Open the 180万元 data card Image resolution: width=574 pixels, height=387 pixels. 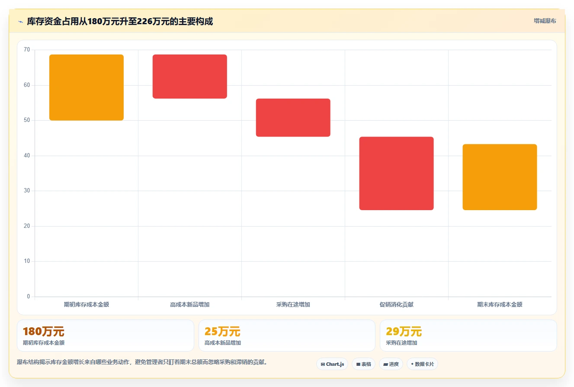106,336
